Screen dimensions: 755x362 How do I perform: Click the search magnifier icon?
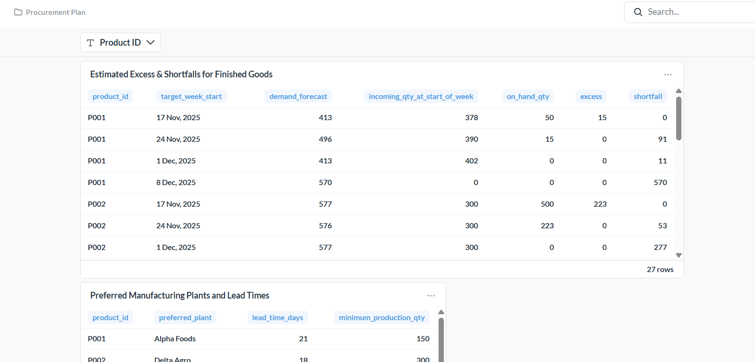coord(638,12)
